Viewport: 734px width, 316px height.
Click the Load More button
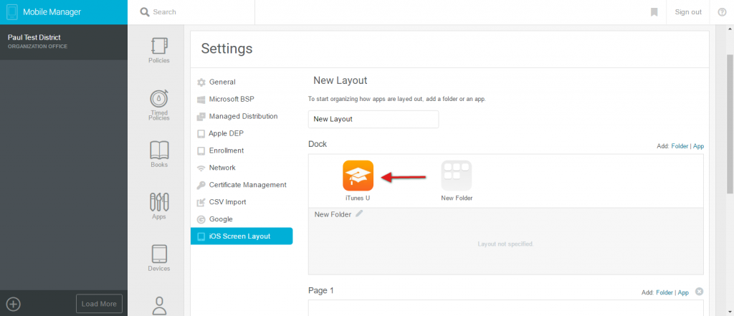[99, 304]
